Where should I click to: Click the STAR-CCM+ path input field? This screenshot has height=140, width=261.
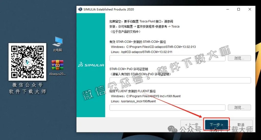pos(167,58)
